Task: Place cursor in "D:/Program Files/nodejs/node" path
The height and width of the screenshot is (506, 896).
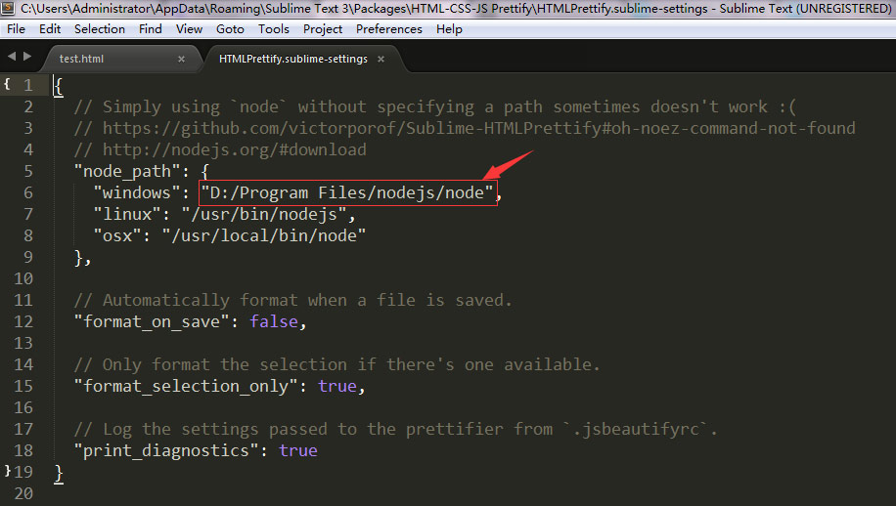Action: click(x=347, y=192)
